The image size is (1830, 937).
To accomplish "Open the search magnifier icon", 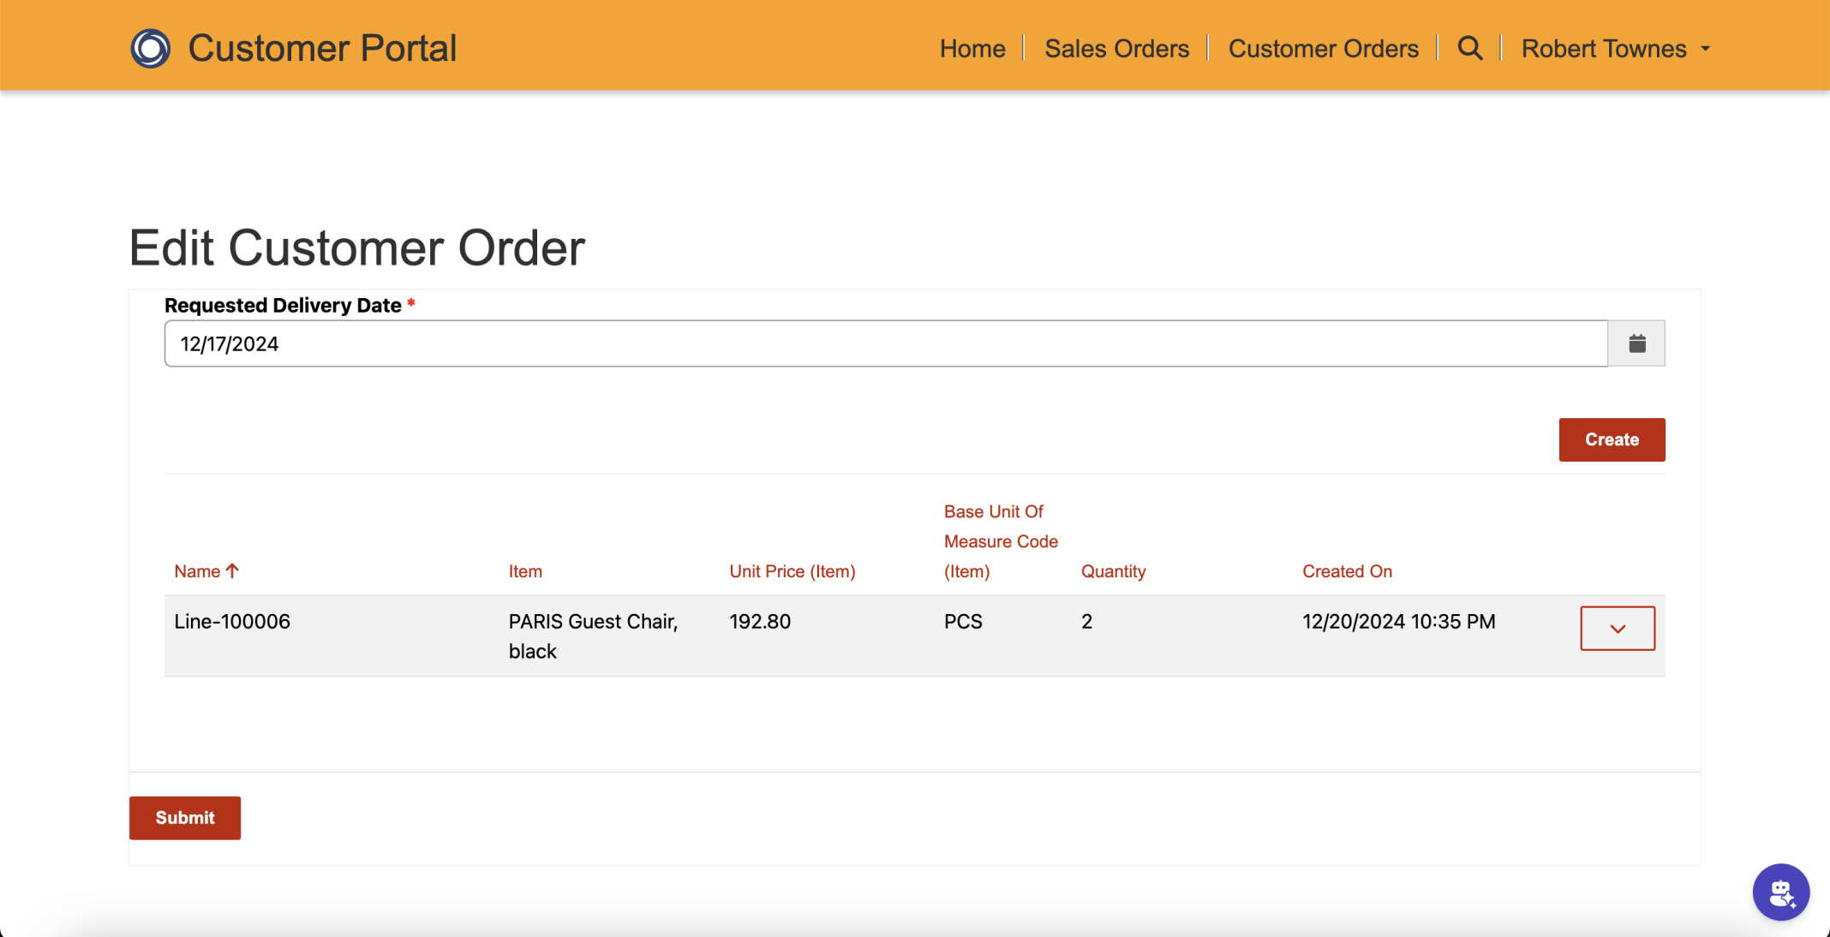I will pyautogui.click(x=1469, y=48).
